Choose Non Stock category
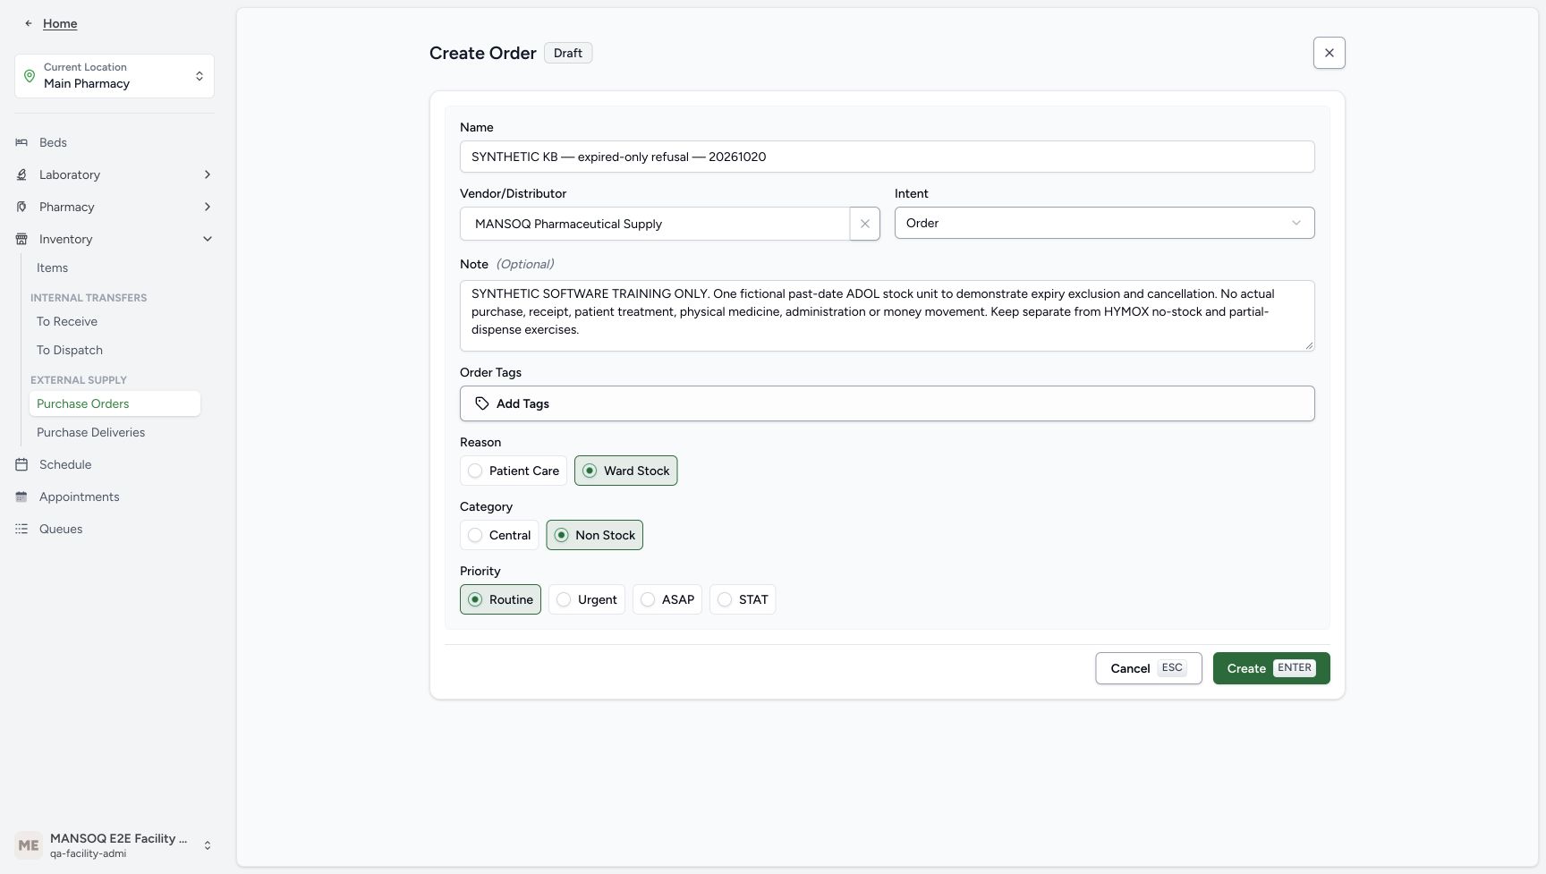Viewport: 1546px width, 874px height. pyautogui.click(x=595, y=535)
